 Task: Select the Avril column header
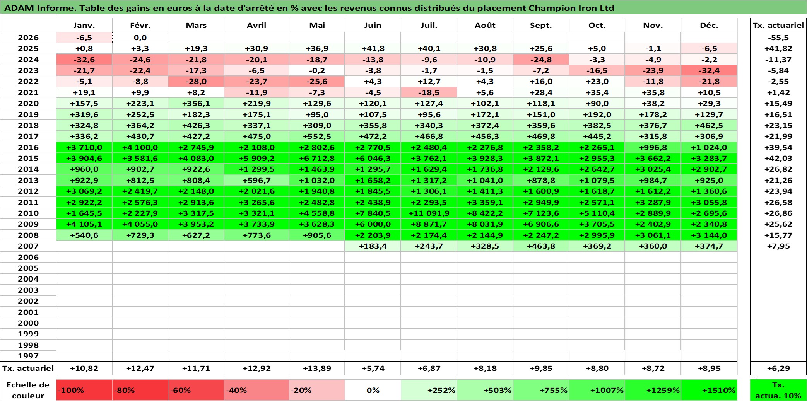coord(256,25)
